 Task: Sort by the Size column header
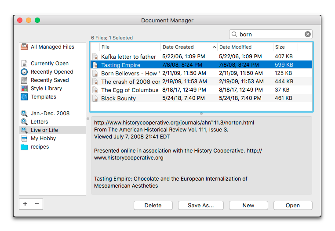(x=285, y=47)
